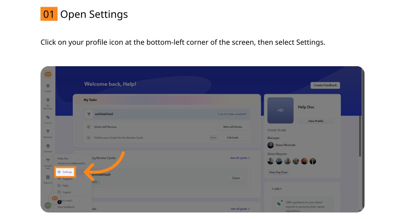Open Growth Path sidebar icon
Viewport: 405px width, 219px height.
coord(48,164)
